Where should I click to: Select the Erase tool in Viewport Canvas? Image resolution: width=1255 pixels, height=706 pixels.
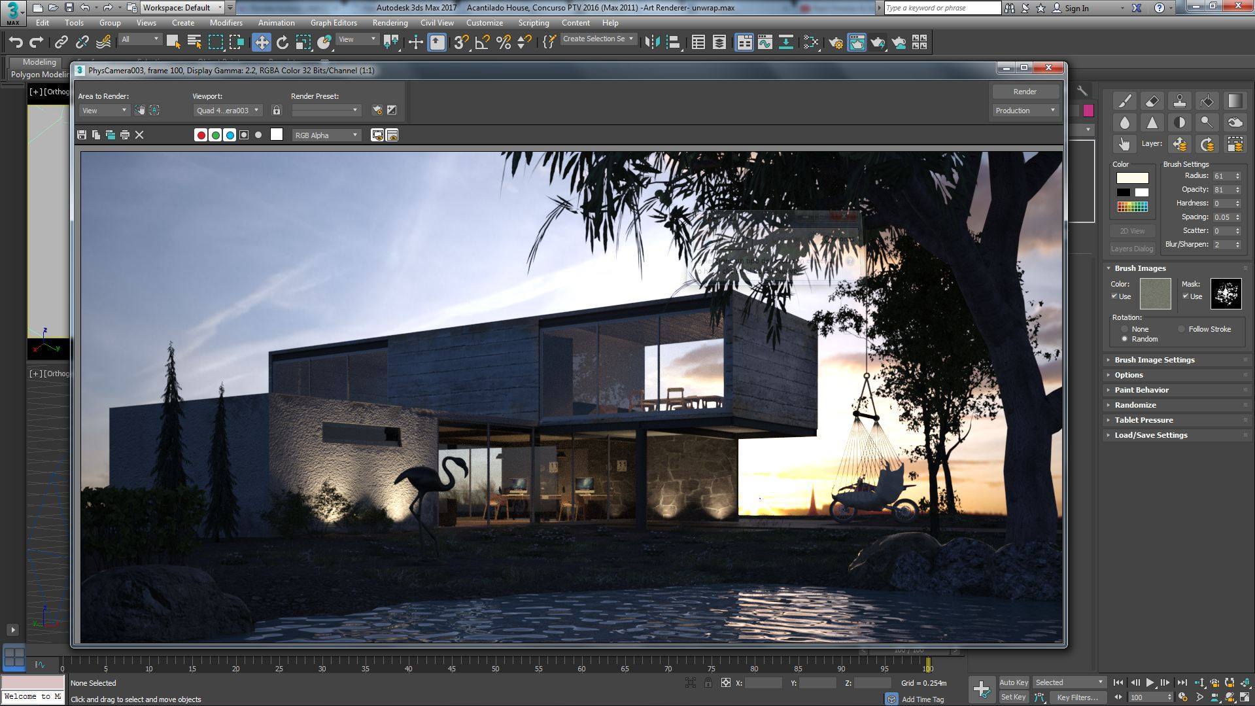click(x=1152, y=101)
